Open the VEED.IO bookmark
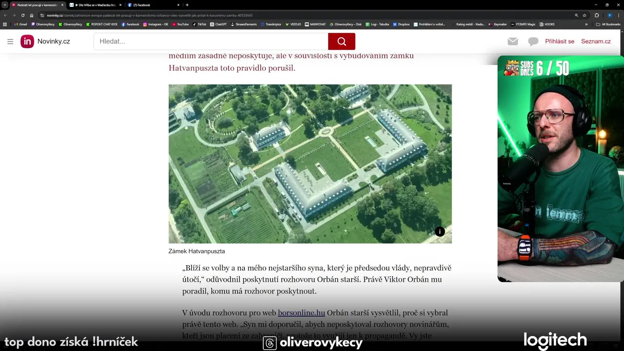Image resolution: width=624 pixels, height=351 pixels. pos(293,24)
